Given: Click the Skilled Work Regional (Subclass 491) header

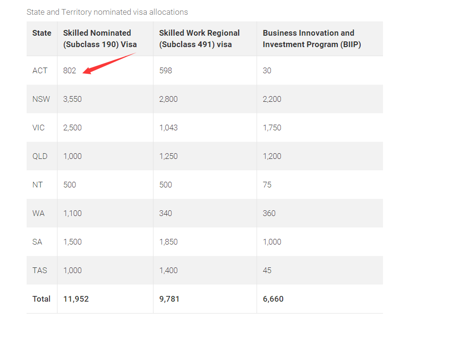Looking at the screenshot, I should point(199,39).
